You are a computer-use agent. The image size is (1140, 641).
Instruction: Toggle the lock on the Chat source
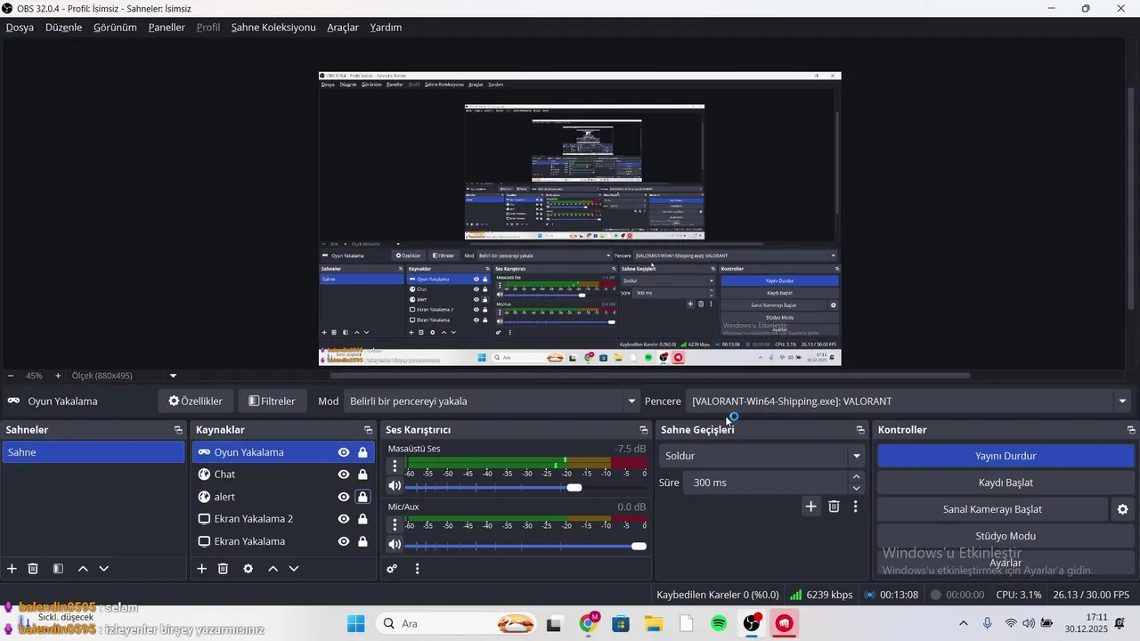tap(362, 475)
